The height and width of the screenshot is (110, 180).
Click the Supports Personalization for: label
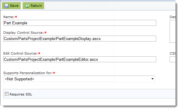[28, 73]
